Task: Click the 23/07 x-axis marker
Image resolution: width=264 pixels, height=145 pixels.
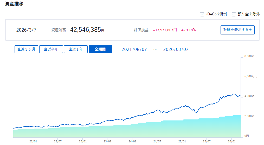Action: point(107,141)
